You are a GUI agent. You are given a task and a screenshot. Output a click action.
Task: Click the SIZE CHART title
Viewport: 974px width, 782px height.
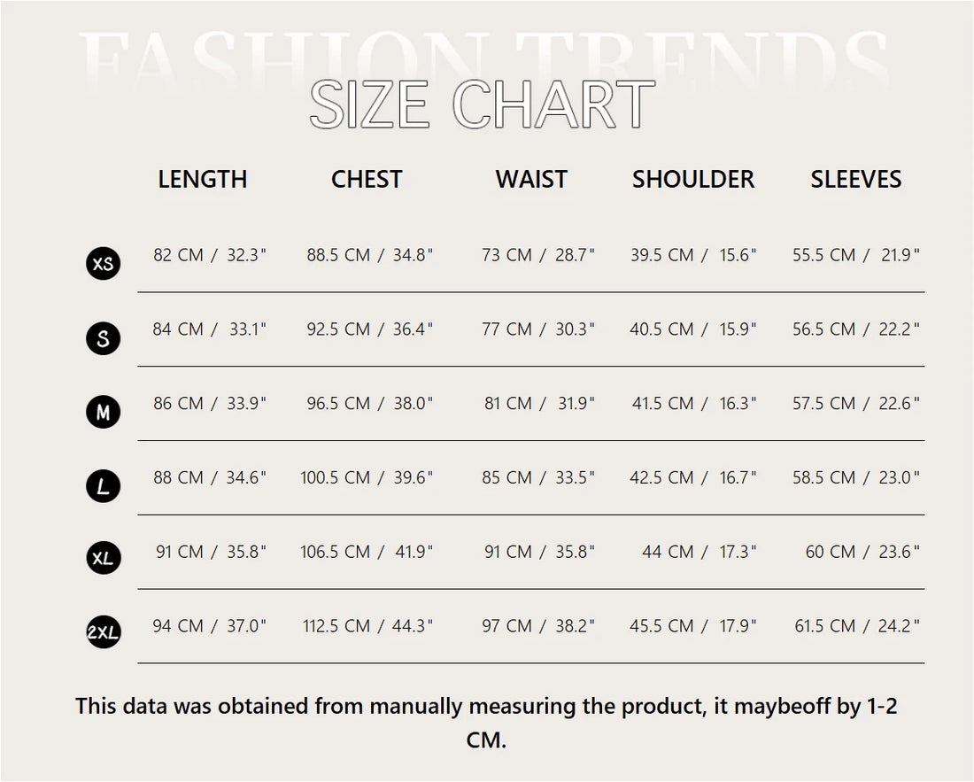tap(483, 105)
